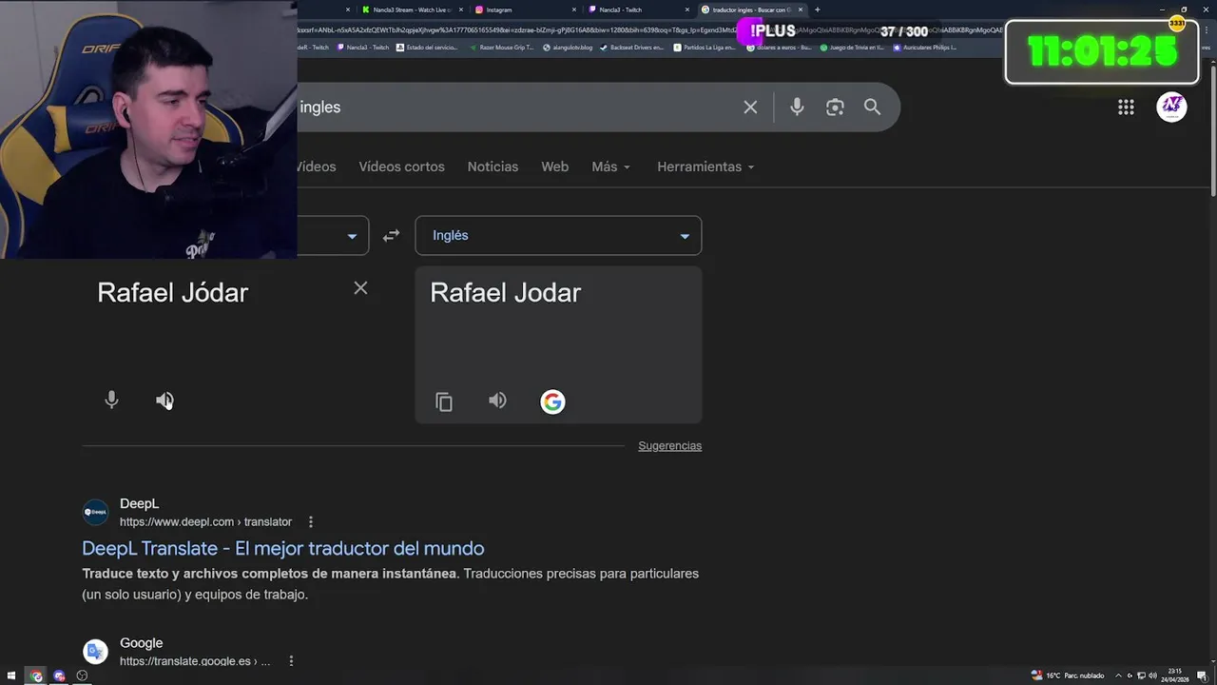Open the Windows Start menu
This screenshot has width=1217, height=685.
pyautogui.click(x=12, y=675)
